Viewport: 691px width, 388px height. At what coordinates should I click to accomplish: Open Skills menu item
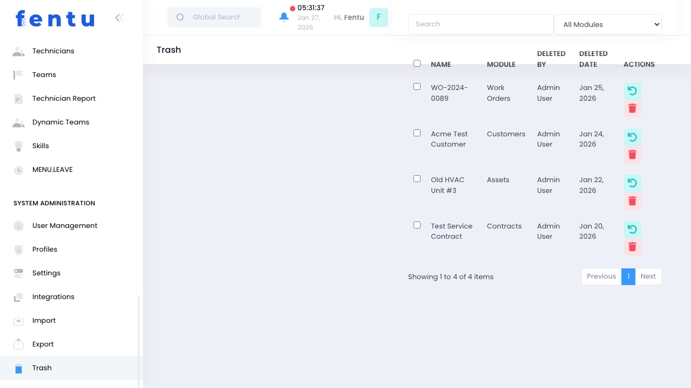tap(71, 146)
